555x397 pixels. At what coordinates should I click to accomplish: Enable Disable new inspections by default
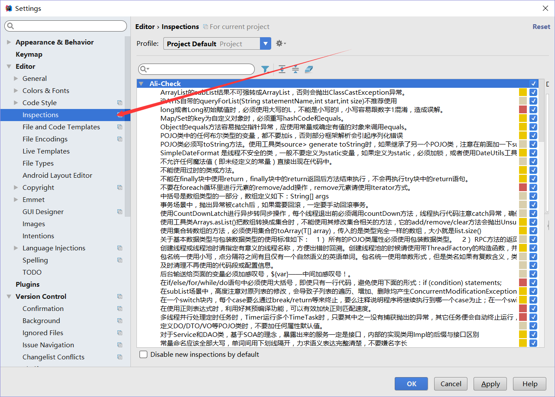point(143,355)
